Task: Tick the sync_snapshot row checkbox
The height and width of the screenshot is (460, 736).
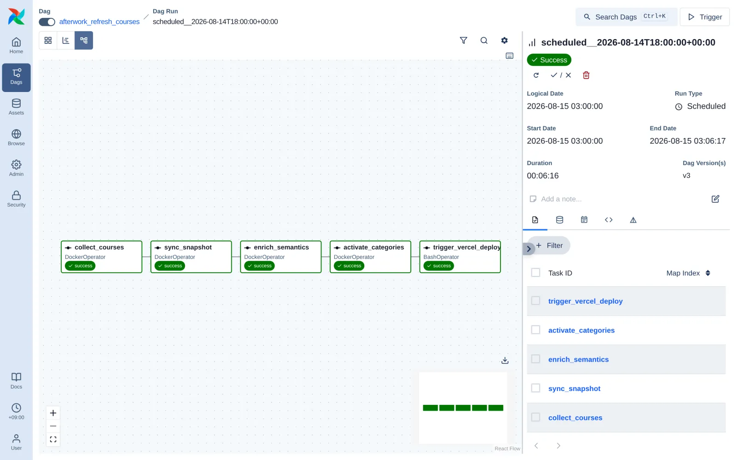Action: [x=535, y=388]
